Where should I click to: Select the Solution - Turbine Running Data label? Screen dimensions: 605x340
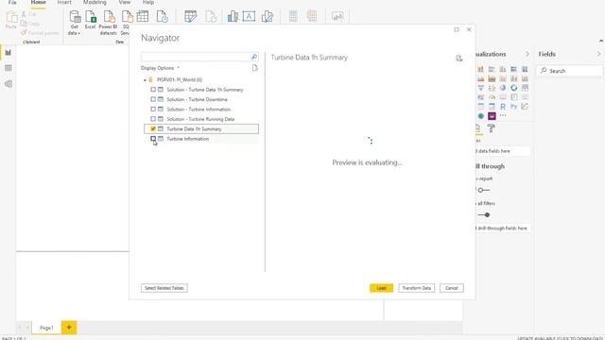click(x=200, y=119)
